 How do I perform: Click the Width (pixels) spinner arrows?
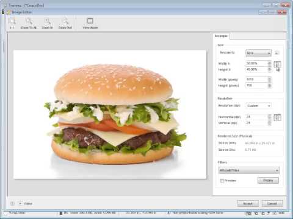[x=270, y=80]
